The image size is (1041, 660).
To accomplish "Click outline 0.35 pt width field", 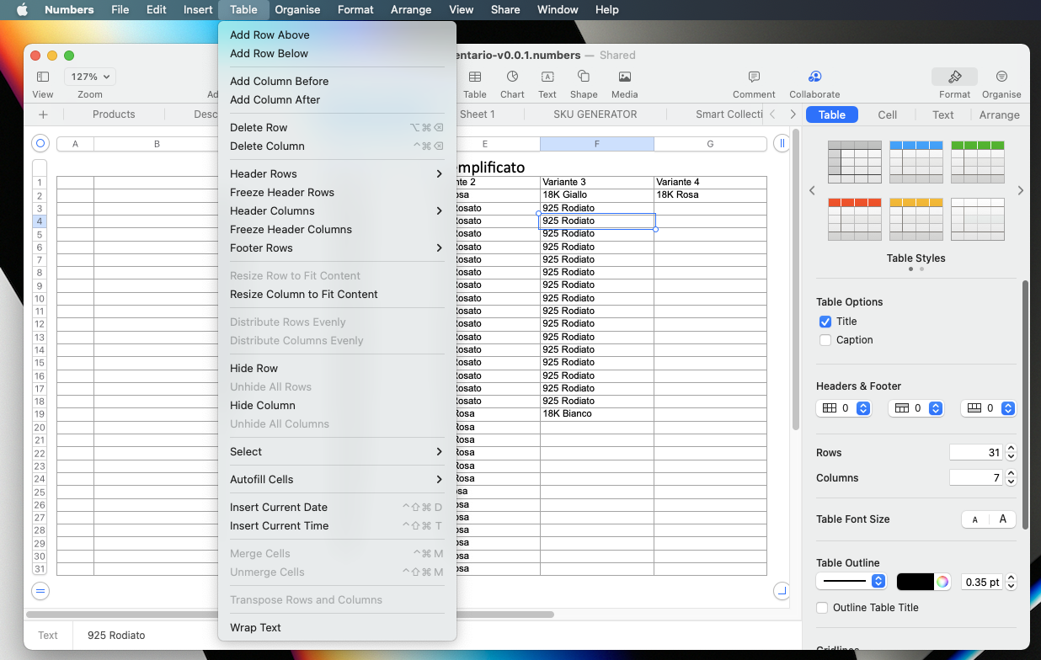I will [x=982, y=582].
